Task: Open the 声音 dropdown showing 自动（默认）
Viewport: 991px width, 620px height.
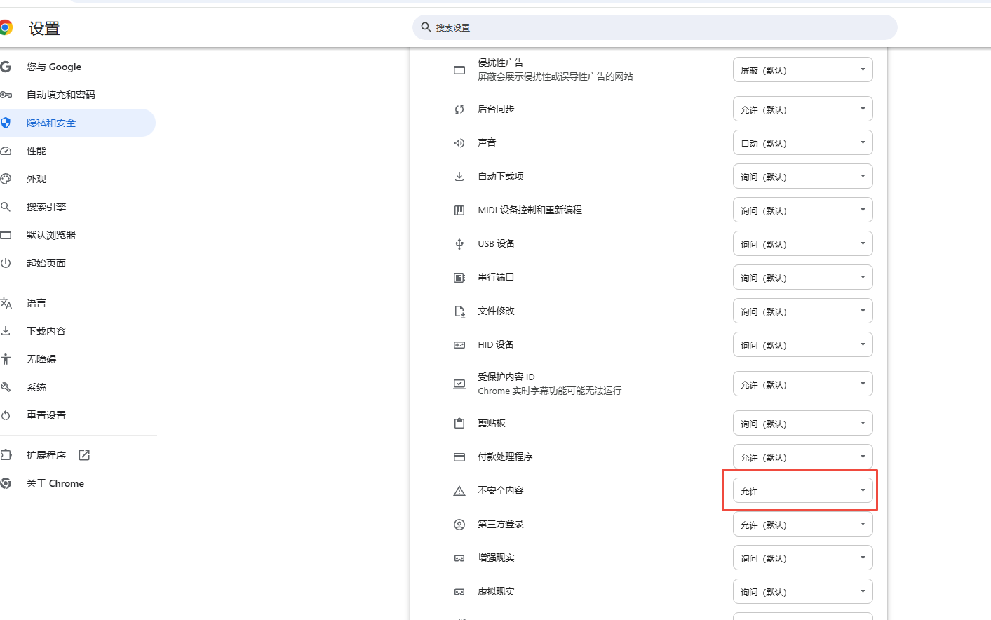Action: pos(803,142)
